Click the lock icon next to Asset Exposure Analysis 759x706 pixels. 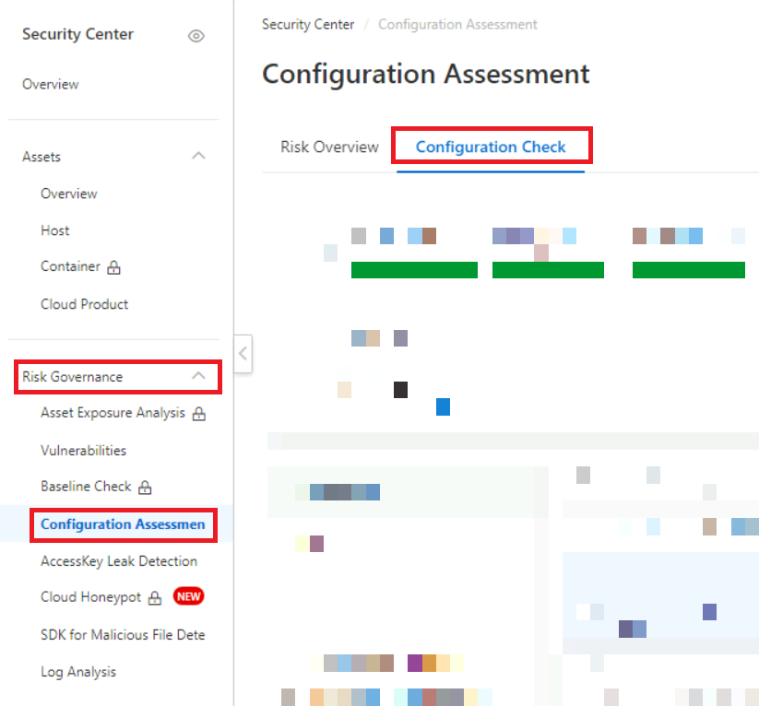(x=198, y=414)
